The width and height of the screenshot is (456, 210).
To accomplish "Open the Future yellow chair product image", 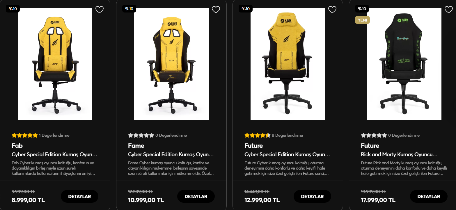I will pyautogui.click(x=288, y=64).
